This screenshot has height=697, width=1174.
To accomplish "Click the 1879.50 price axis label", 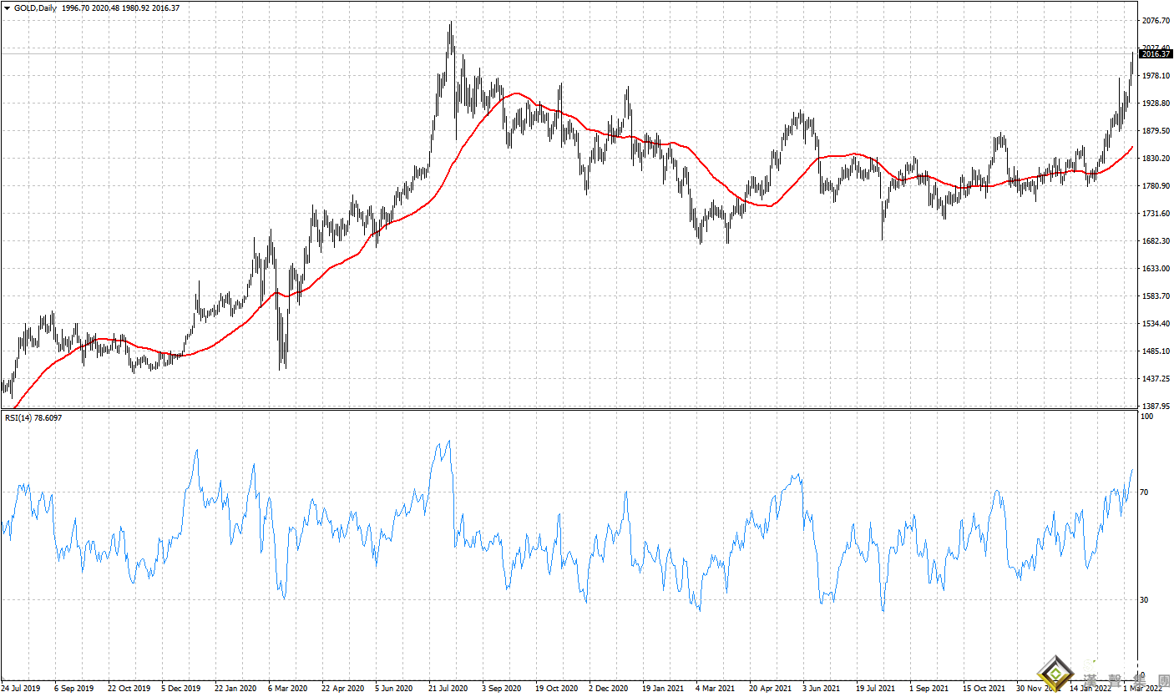I will pos(1154,131).
